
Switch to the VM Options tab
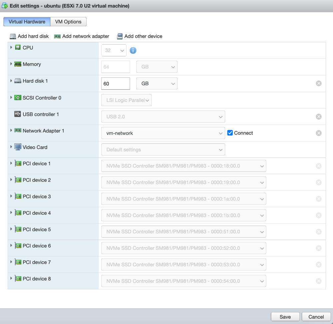pyautogui.click(x=68, y=22)
